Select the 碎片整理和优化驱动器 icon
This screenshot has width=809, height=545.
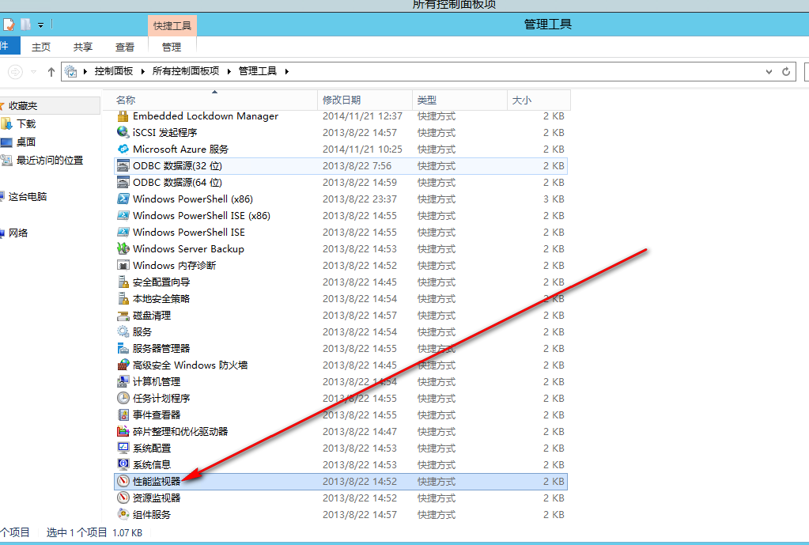123,431
